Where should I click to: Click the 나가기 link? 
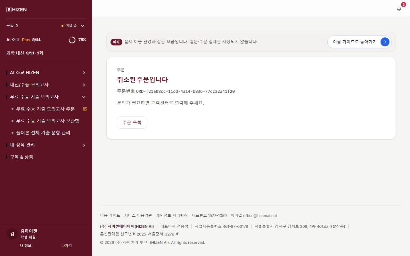[67, 245]
